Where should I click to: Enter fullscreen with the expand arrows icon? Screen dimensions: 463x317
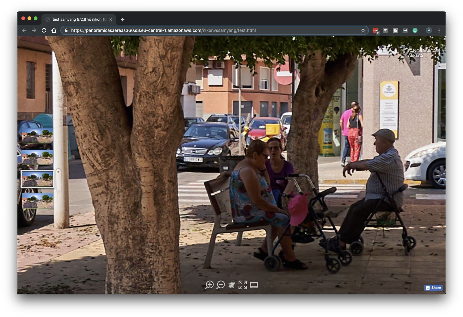pos(243,285)
